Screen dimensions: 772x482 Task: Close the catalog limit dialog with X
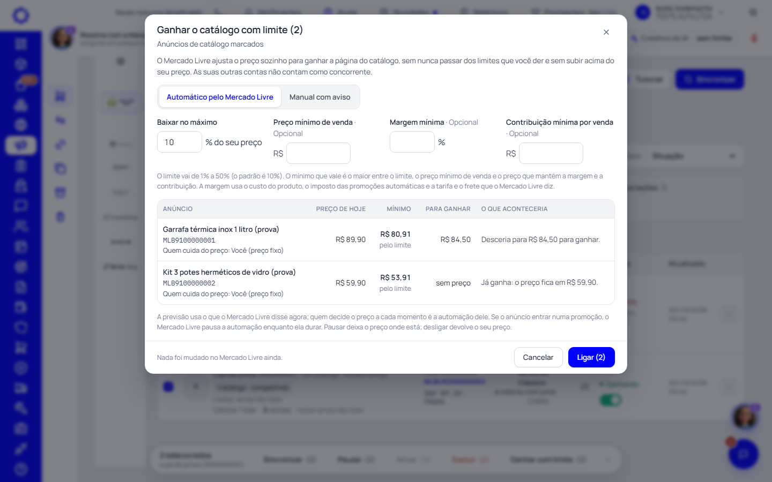click(606, 32)
